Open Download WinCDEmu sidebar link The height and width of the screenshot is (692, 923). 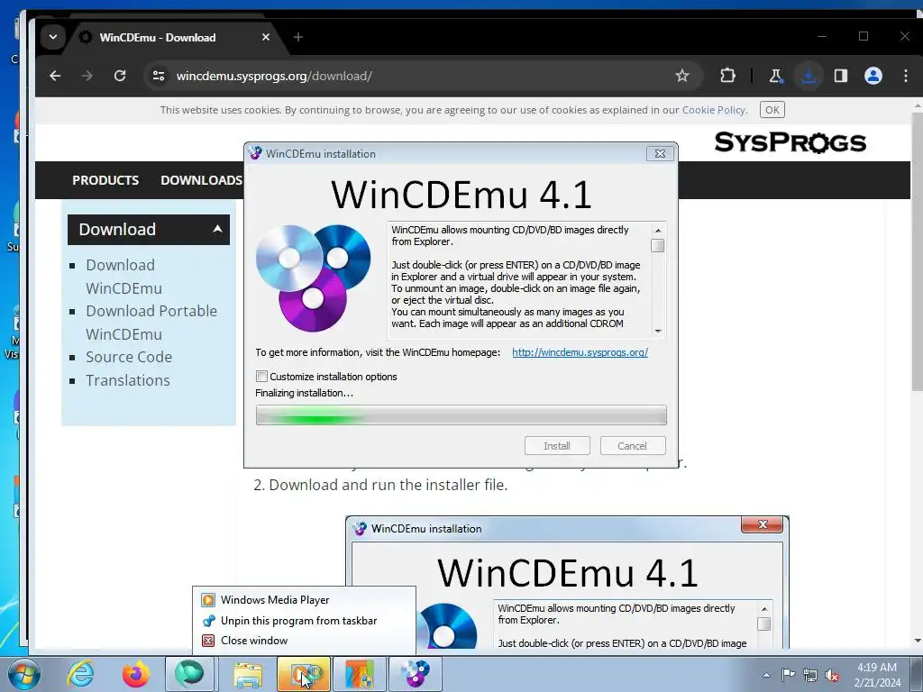coord(123,277)
